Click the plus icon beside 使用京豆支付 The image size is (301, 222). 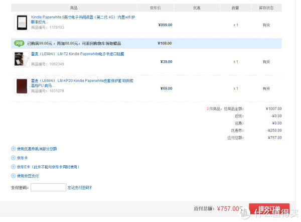[x=13, y=176]
